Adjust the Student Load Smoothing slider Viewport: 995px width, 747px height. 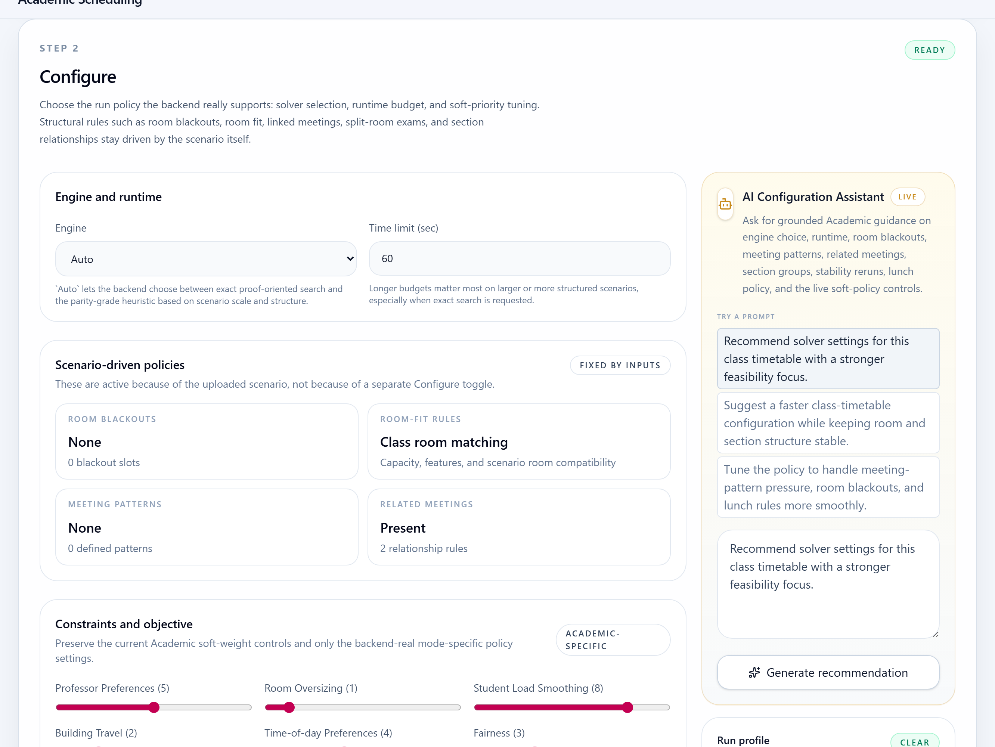[x=572, y=707]
